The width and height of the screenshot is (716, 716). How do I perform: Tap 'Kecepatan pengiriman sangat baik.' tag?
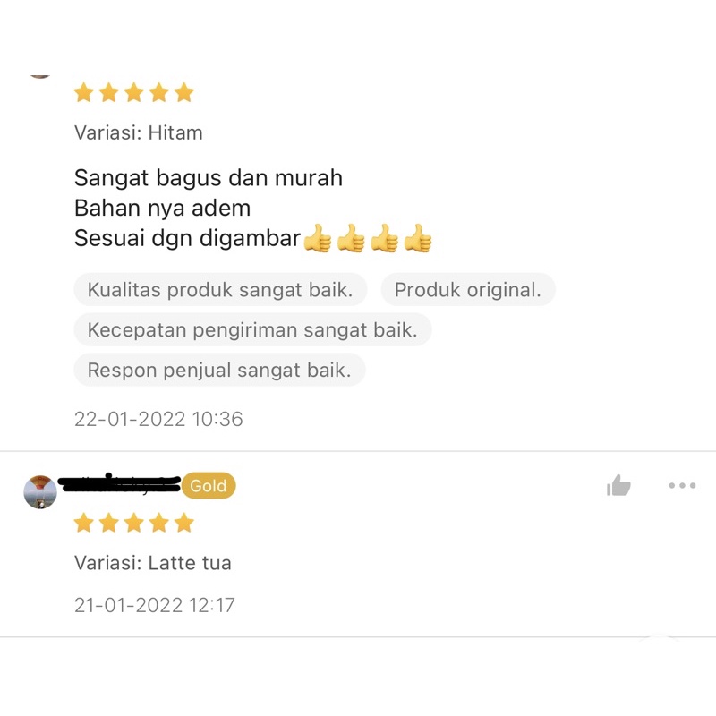pos(252,329)
